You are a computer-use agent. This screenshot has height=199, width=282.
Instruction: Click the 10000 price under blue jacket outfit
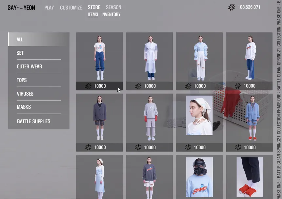(250, 148)
